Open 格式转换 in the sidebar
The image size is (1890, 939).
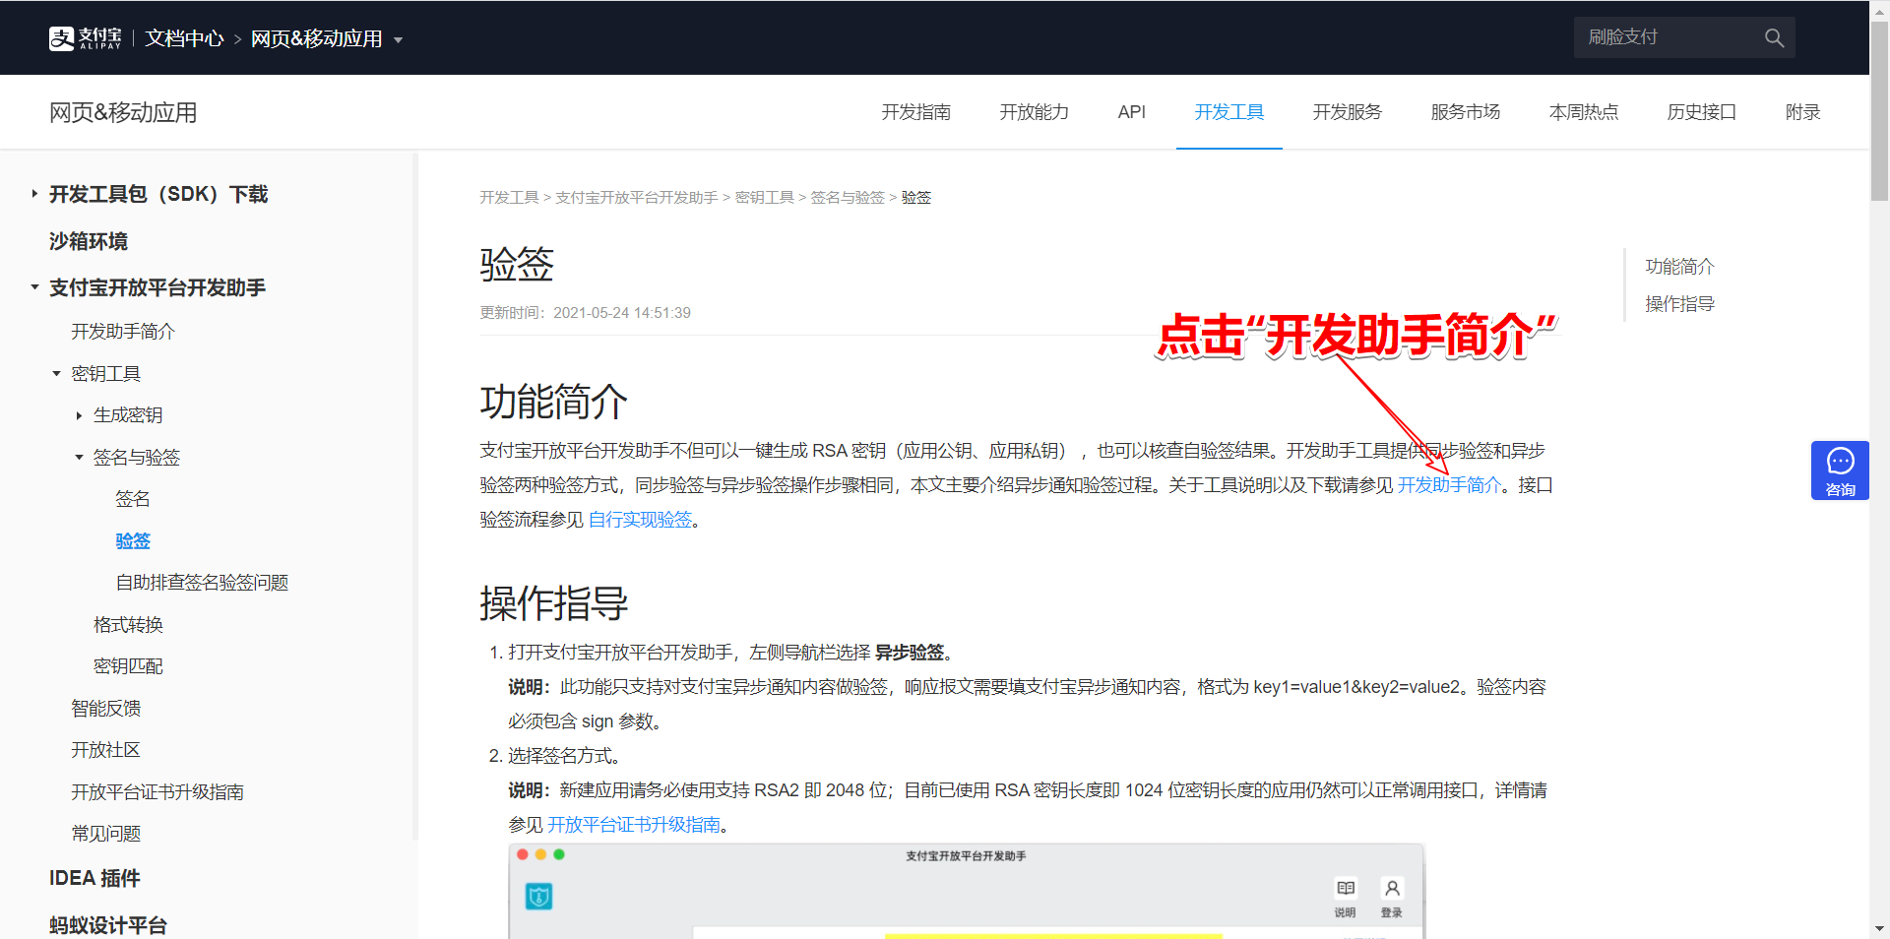pos(128,625)
